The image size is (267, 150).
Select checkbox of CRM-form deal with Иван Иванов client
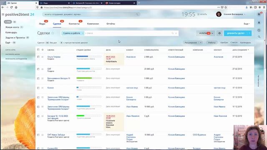coord(38,107)
